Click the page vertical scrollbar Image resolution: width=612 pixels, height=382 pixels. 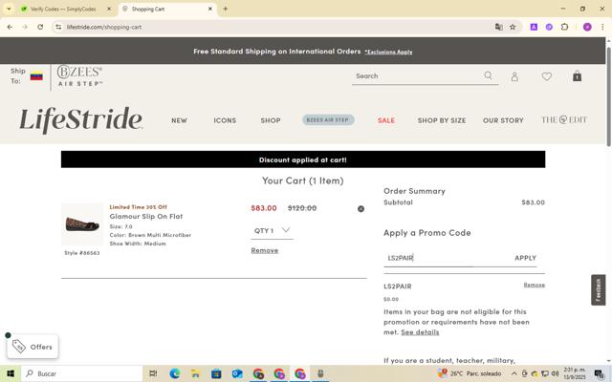[x=608, y=96]
